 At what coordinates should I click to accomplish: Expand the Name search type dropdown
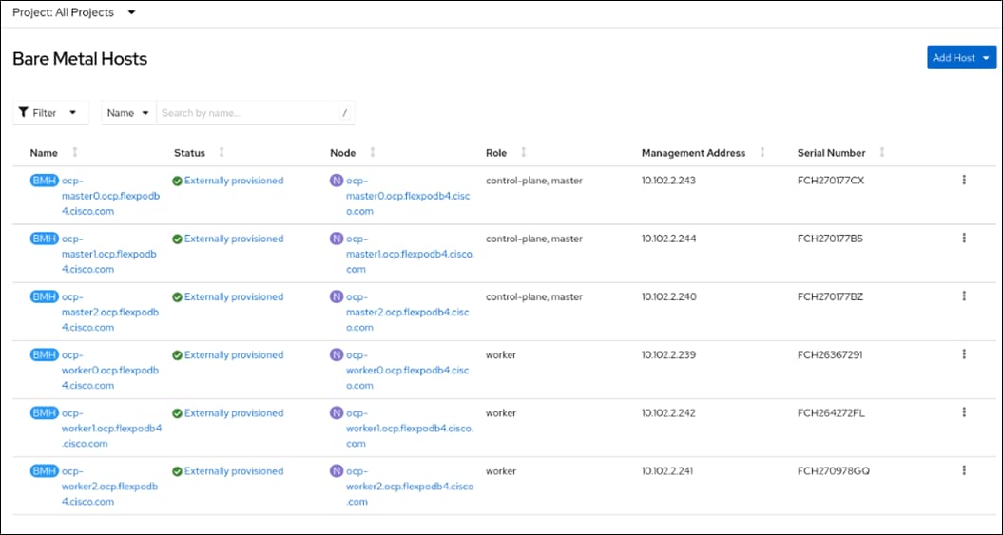coord(128,113)
